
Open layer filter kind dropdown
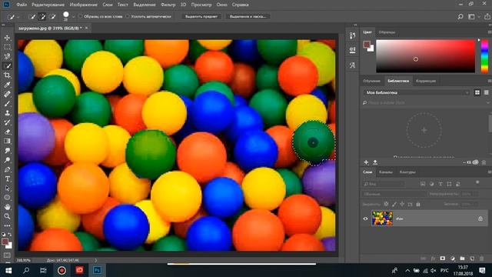click(384, 184)
